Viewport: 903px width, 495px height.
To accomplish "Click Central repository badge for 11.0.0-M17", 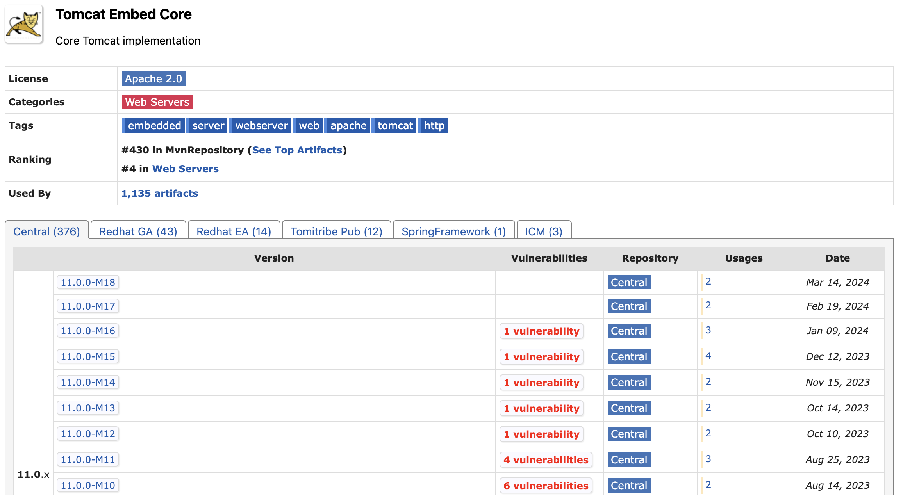I will coord(629,306).
